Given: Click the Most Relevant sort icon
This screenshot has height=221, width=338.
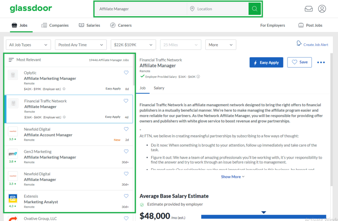Looking at the screenshot, I should [x=11, y=60].
